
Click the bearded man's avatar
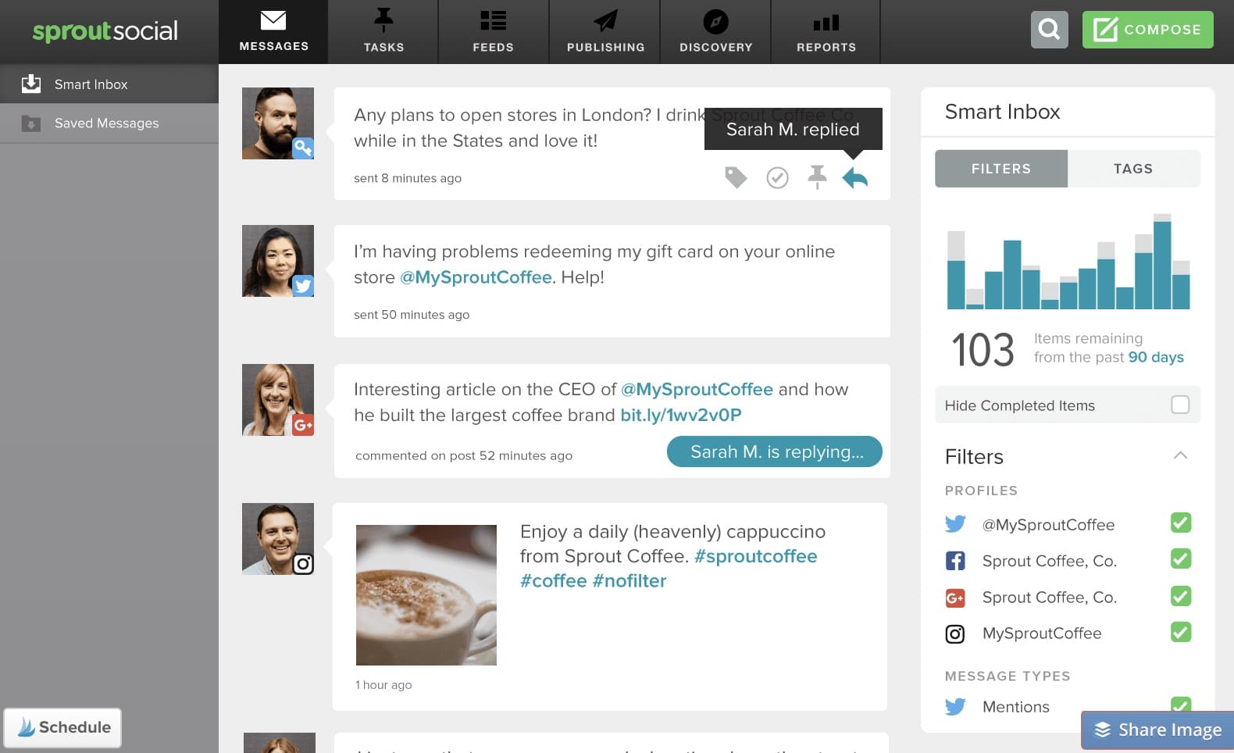(278, 123)
